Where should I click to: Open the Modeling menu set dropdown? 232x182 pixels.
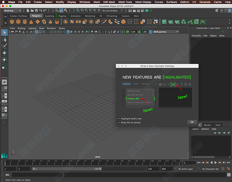tap(13, 11)
